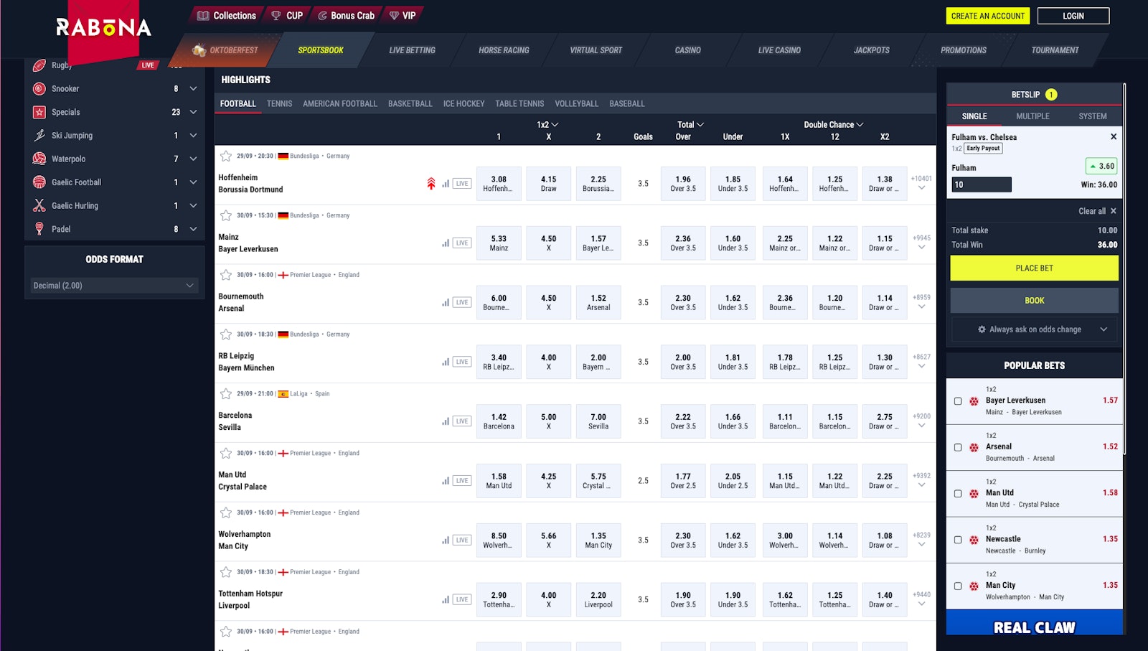Viewport: 1148px width, 651px height.
Task: Check the Bayer Leverkusen popular bet checkbox
Action: (958, 401)
